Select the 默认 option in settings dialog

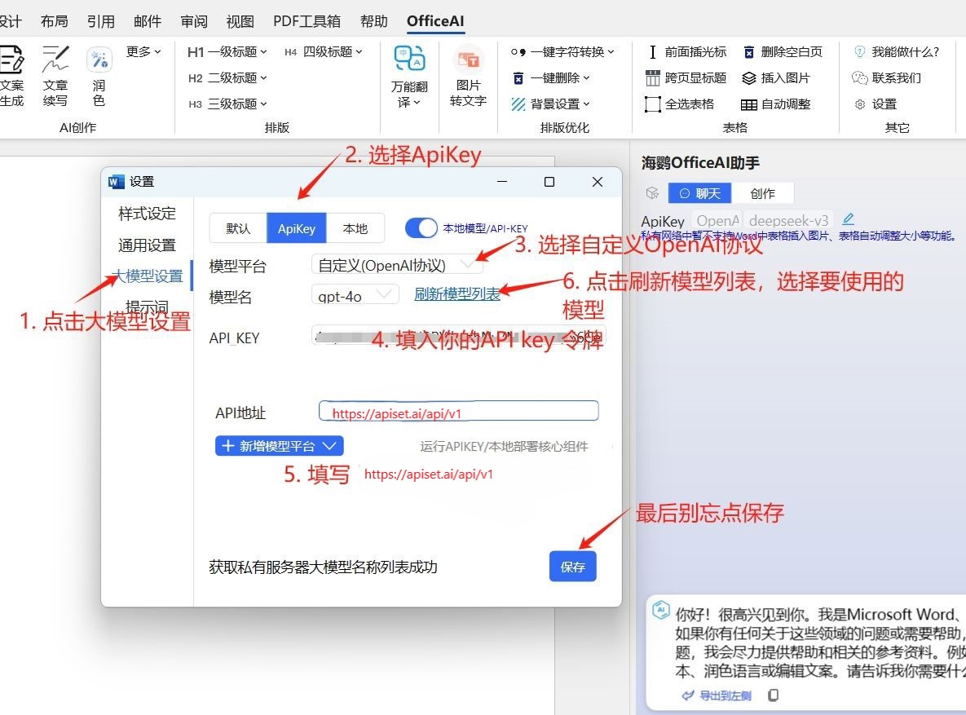(x=237, y=228)
